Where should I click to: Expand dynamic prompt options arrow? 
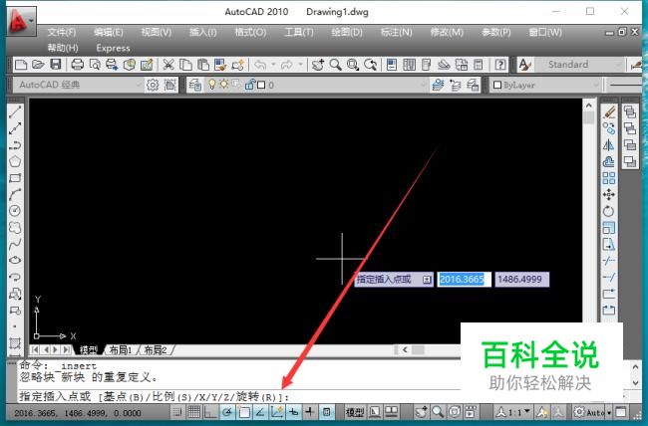pos(427,280)
